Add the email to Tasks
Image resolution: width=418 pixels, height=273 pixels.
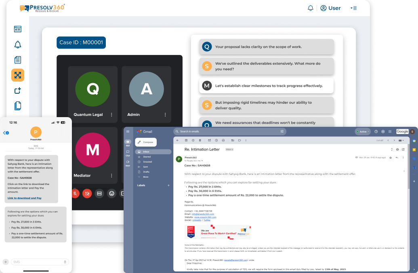pyautogui.click(x=223, y=140)
